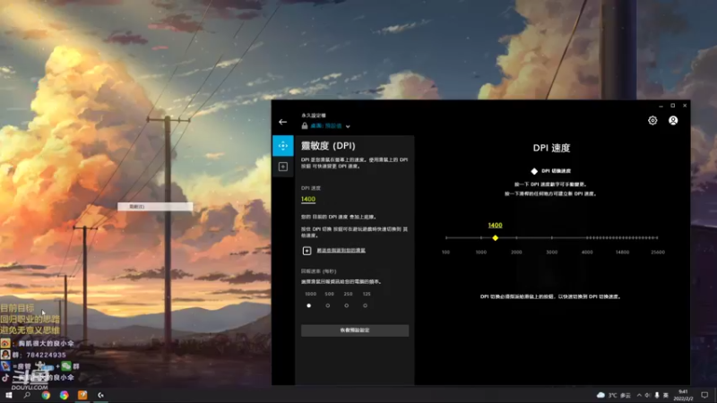Click the yellow diamond slider handle at 1400
Screen dimensions: 717x403
coord(496,238)
